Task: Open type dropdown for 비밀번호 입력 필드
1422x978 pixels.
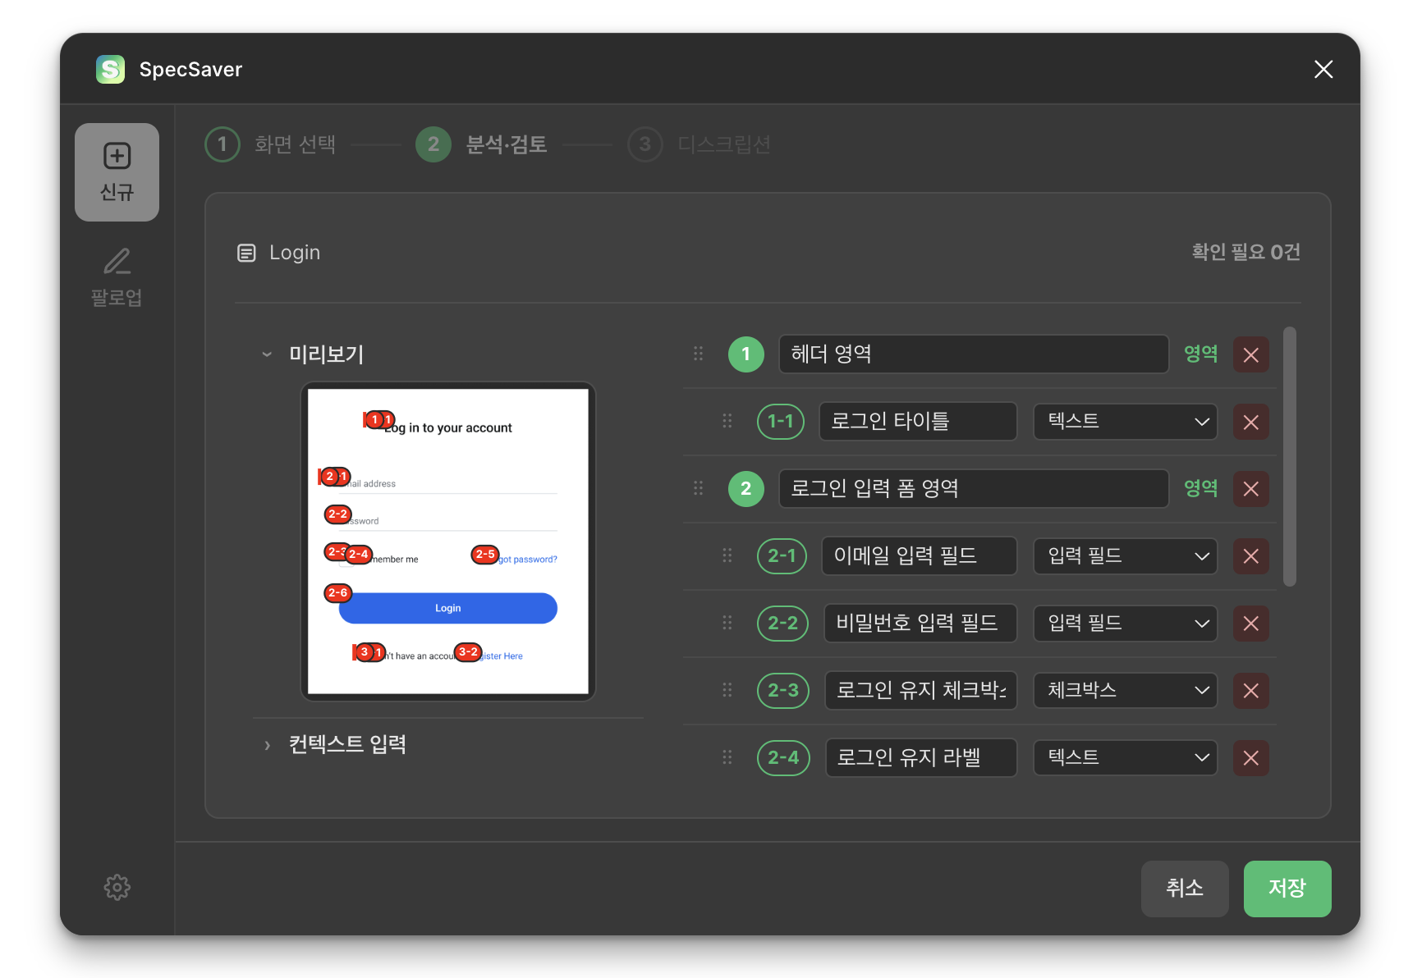Action: [x=1126, y=624]
